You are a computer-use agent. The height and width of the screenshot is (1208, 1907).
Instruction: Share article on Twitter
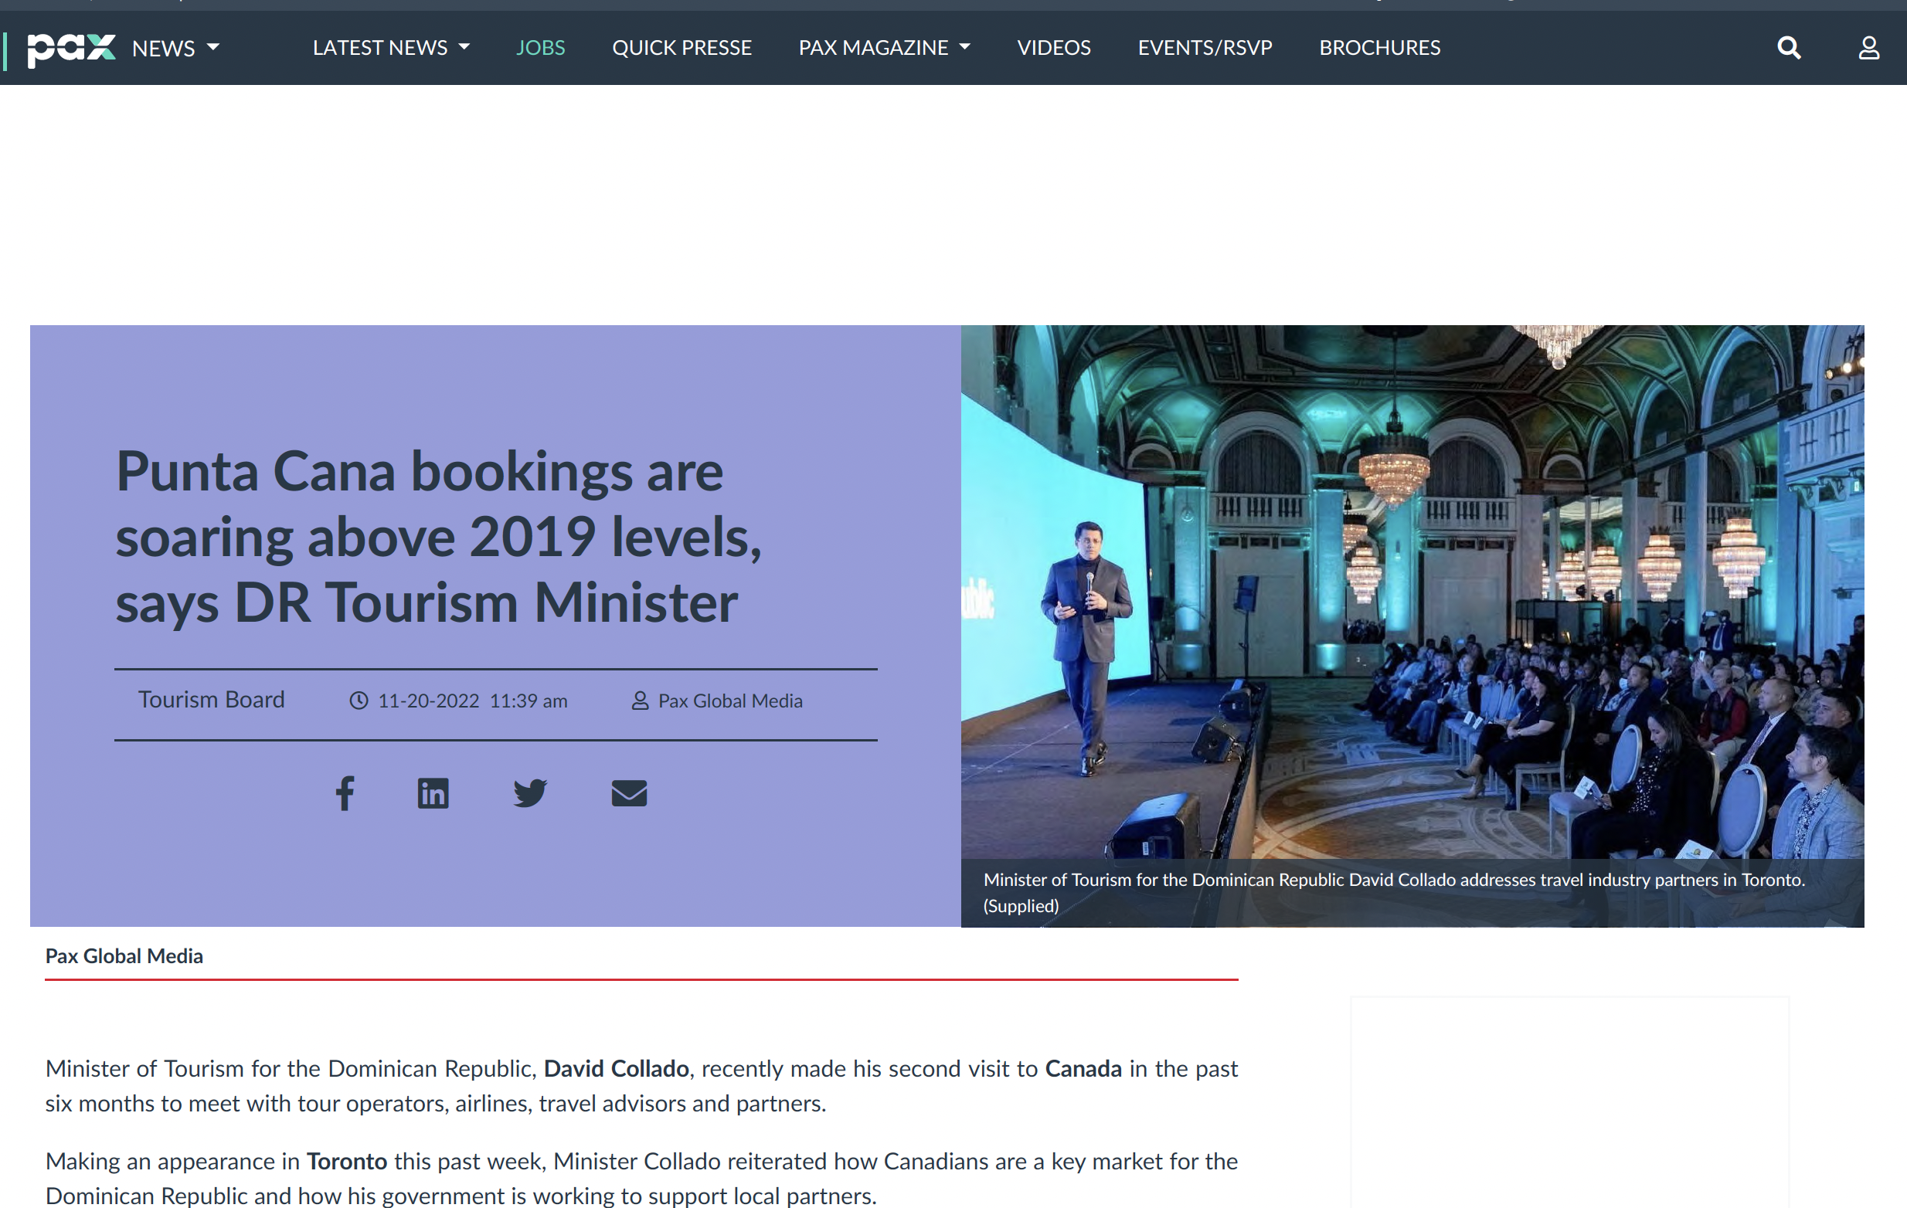tap(530, 792)
